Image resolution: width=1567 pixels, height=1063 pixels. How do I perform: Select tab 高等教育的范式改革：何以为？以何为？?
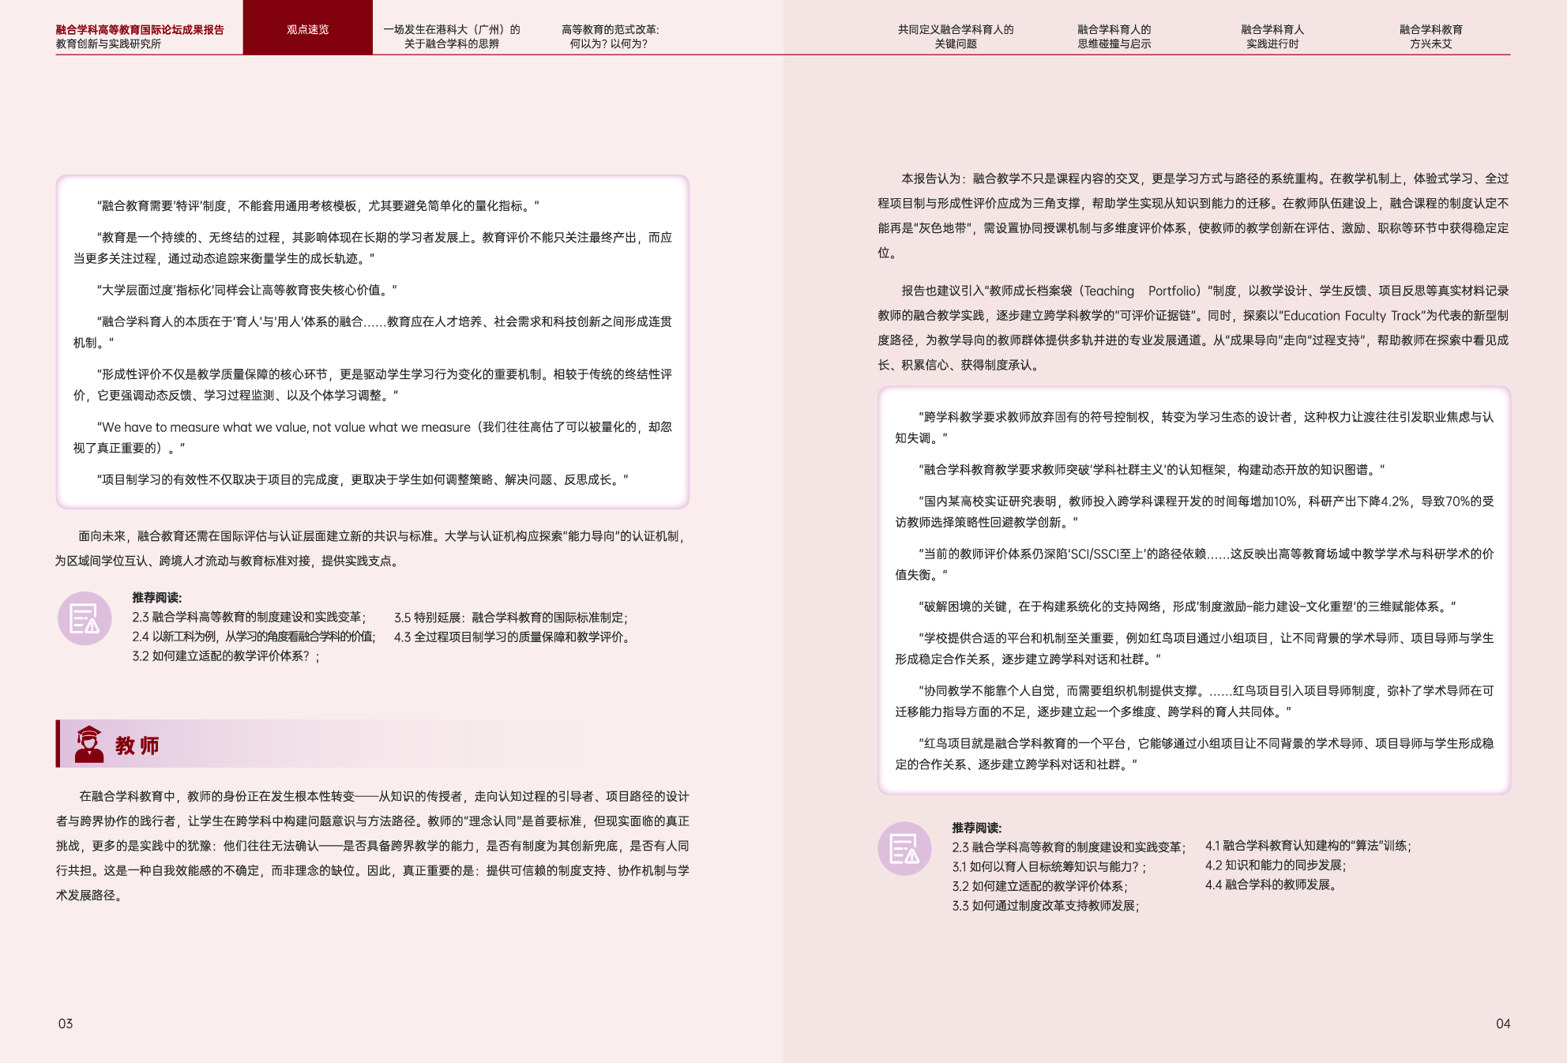pos(610,36)
